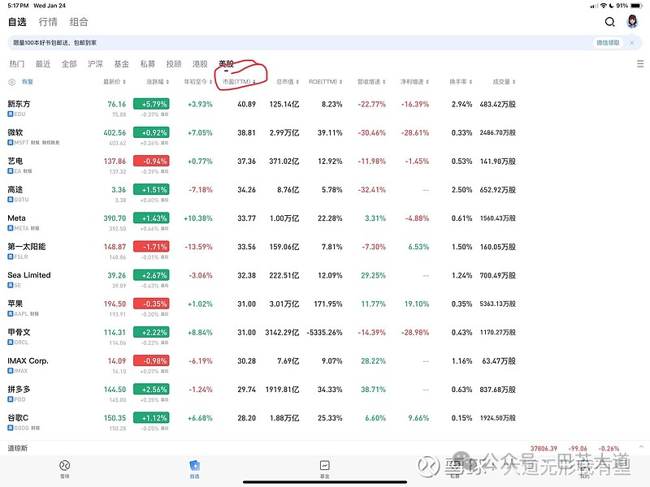Tap the blue market badge beside IMAX
This screenshot has width=650, height=487.
(11, 371)
